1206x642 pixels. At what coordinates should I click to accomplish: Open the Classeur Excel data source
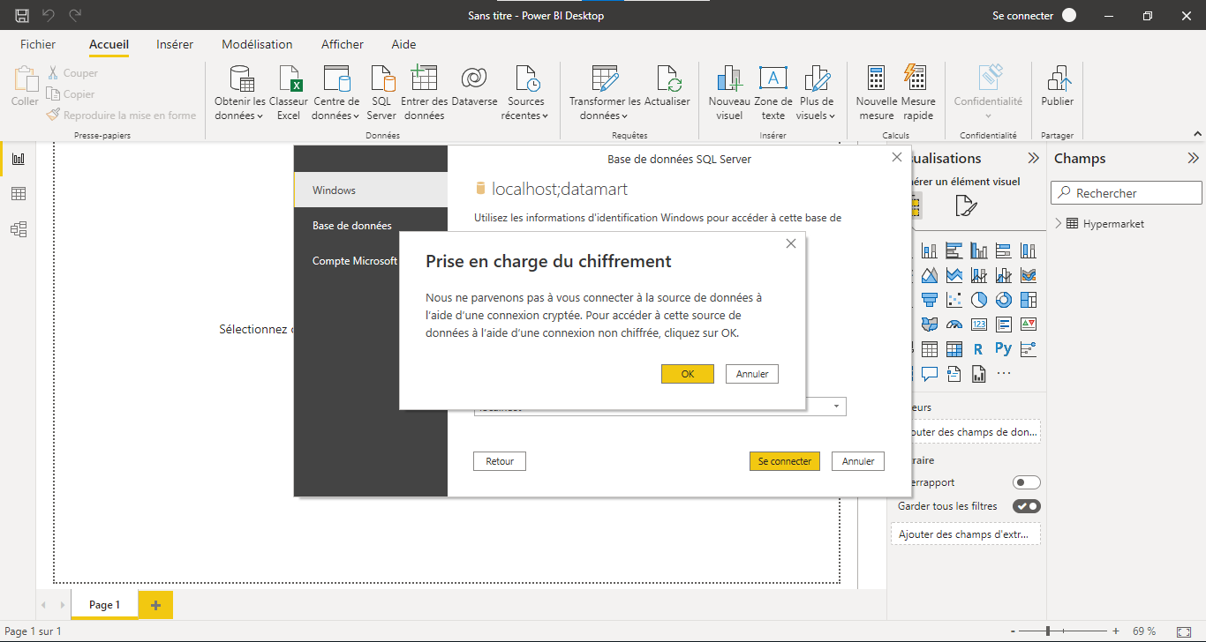(x=289, y=92)
